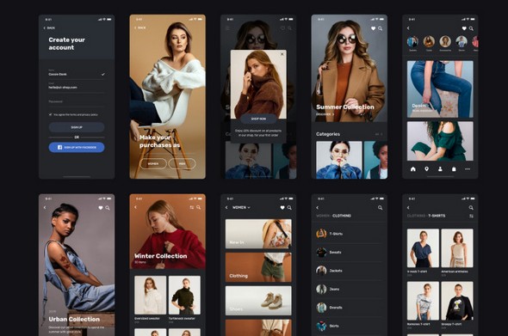This screenshot has height=336, width=508.
Task: Tap heart icon on Urban Collection screen
Action: [x=101, y=208]
